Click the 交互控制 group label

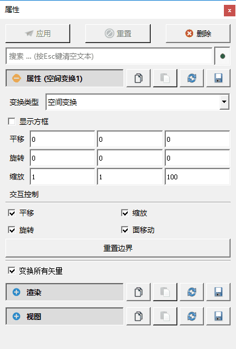click(24, 194)
